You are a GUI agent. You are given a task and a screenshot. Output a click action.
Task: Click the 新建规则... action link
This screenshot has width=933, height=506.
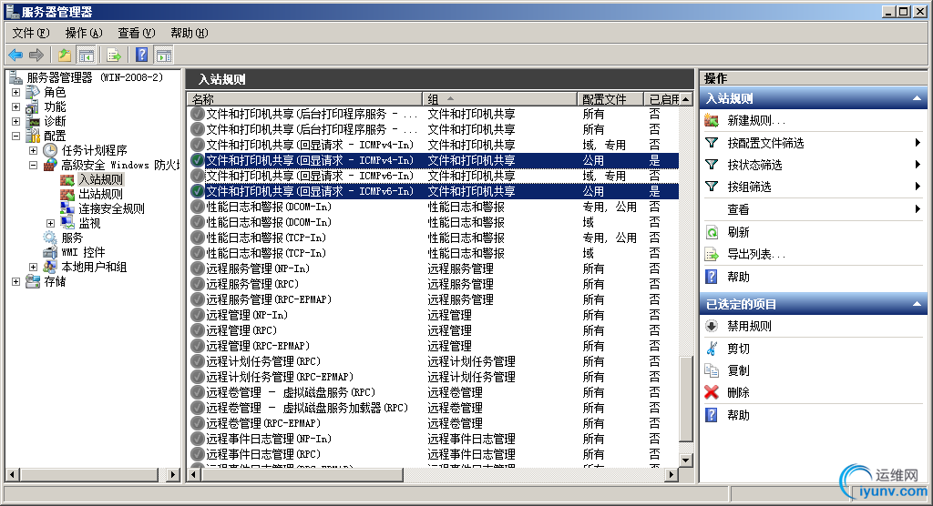pyautogui.click(x=756, y=121)
